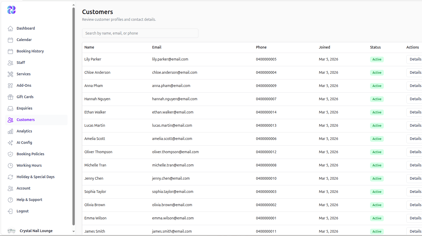Click Active status badge for Anna Pham

tap(377, 86)
